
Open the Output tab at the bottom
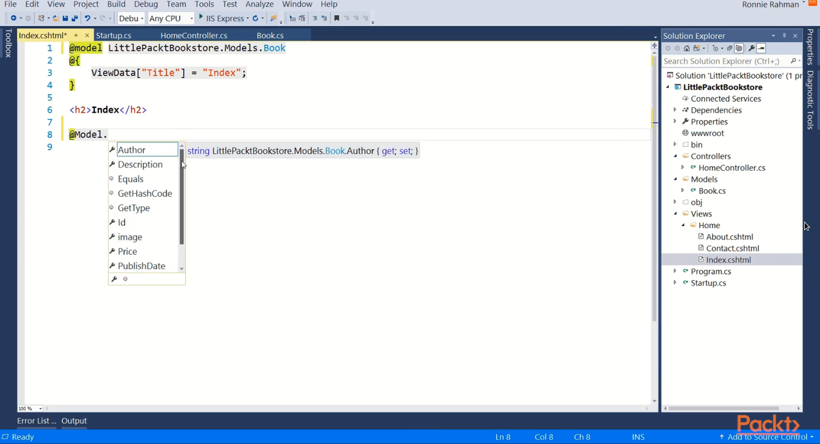(74, 421)
